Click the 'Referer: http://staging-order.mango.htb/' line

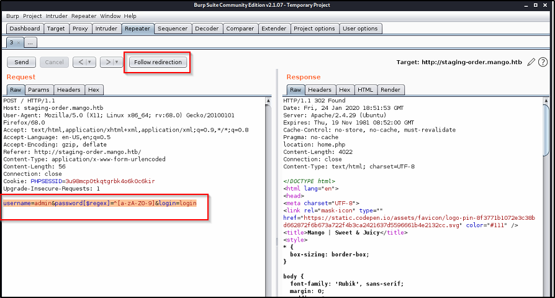tap(72, 152)
